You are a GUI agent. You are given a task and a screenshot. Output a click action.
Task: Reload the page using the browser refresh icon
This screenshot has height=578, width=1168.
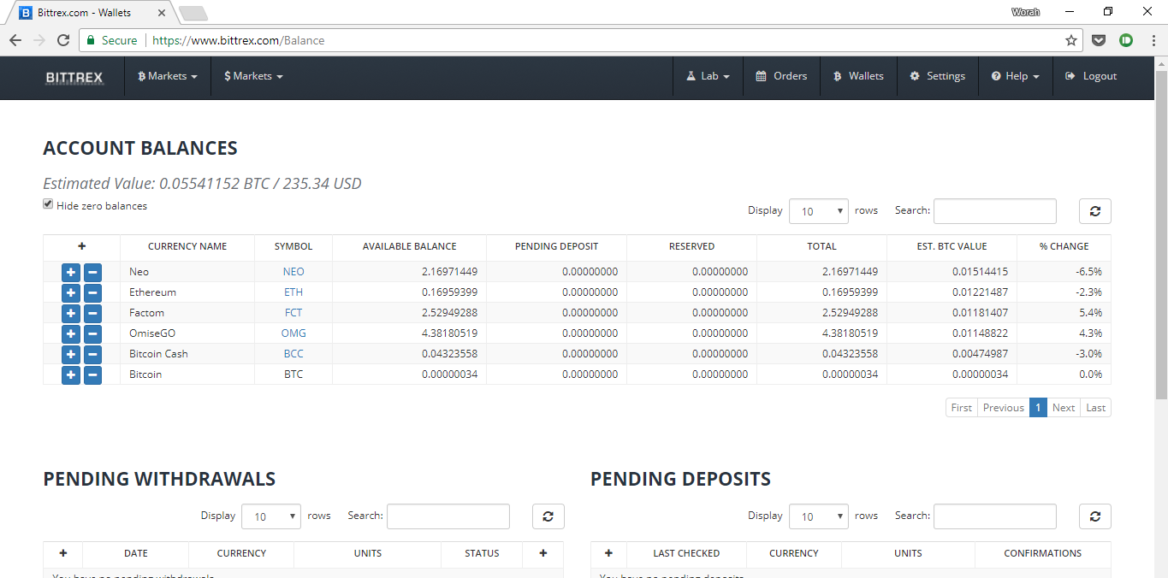tap(63, 40)
